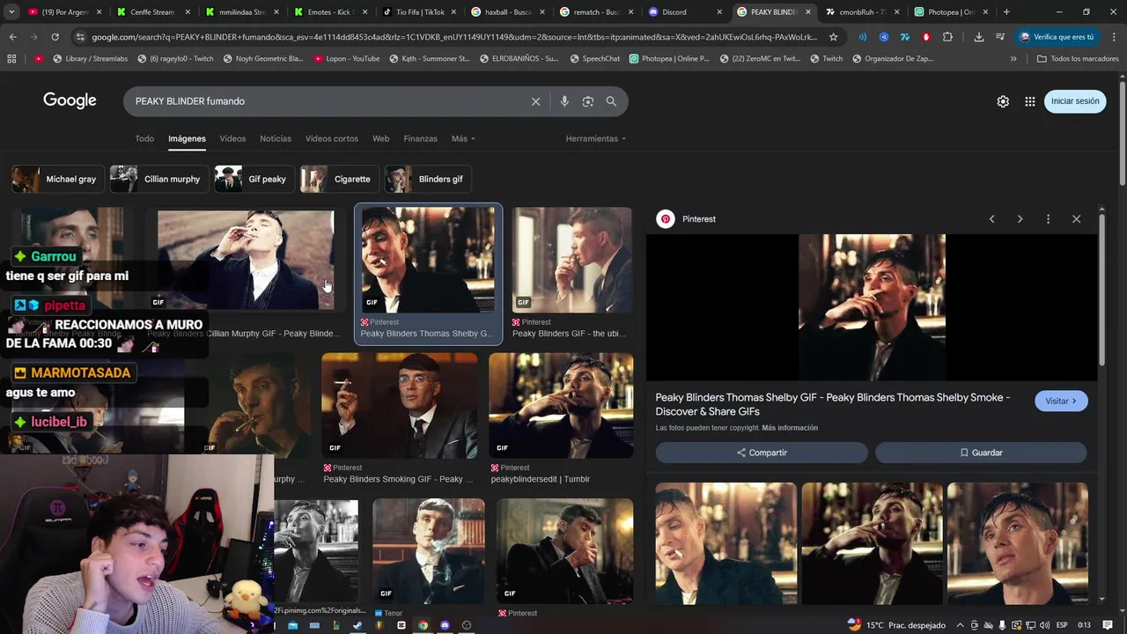The image size is (1127, 634).
Task: Open Google quick settings gear
Action: click(x=1003, y=101)
